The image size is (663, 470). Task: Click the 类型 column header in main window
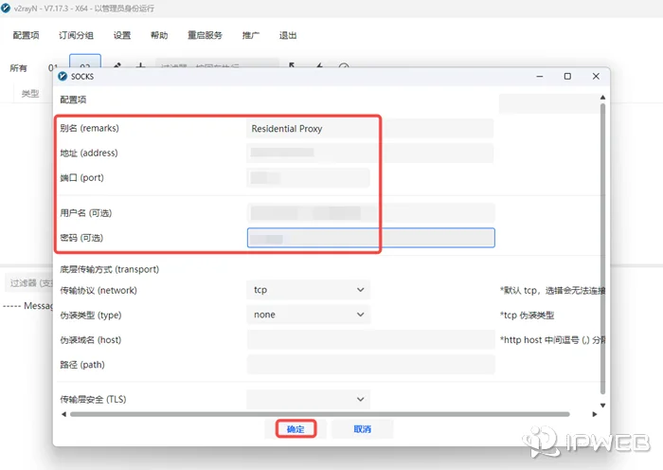(x=30, y=94)
